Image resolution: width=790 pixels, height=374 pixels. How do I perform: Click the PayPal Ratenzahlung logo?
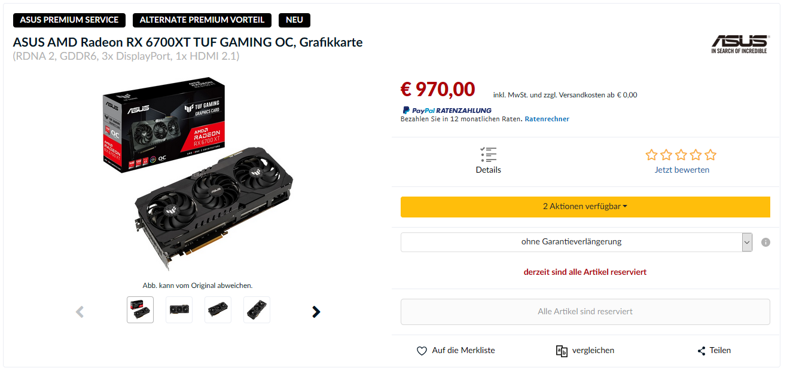[x=447, y=110]
